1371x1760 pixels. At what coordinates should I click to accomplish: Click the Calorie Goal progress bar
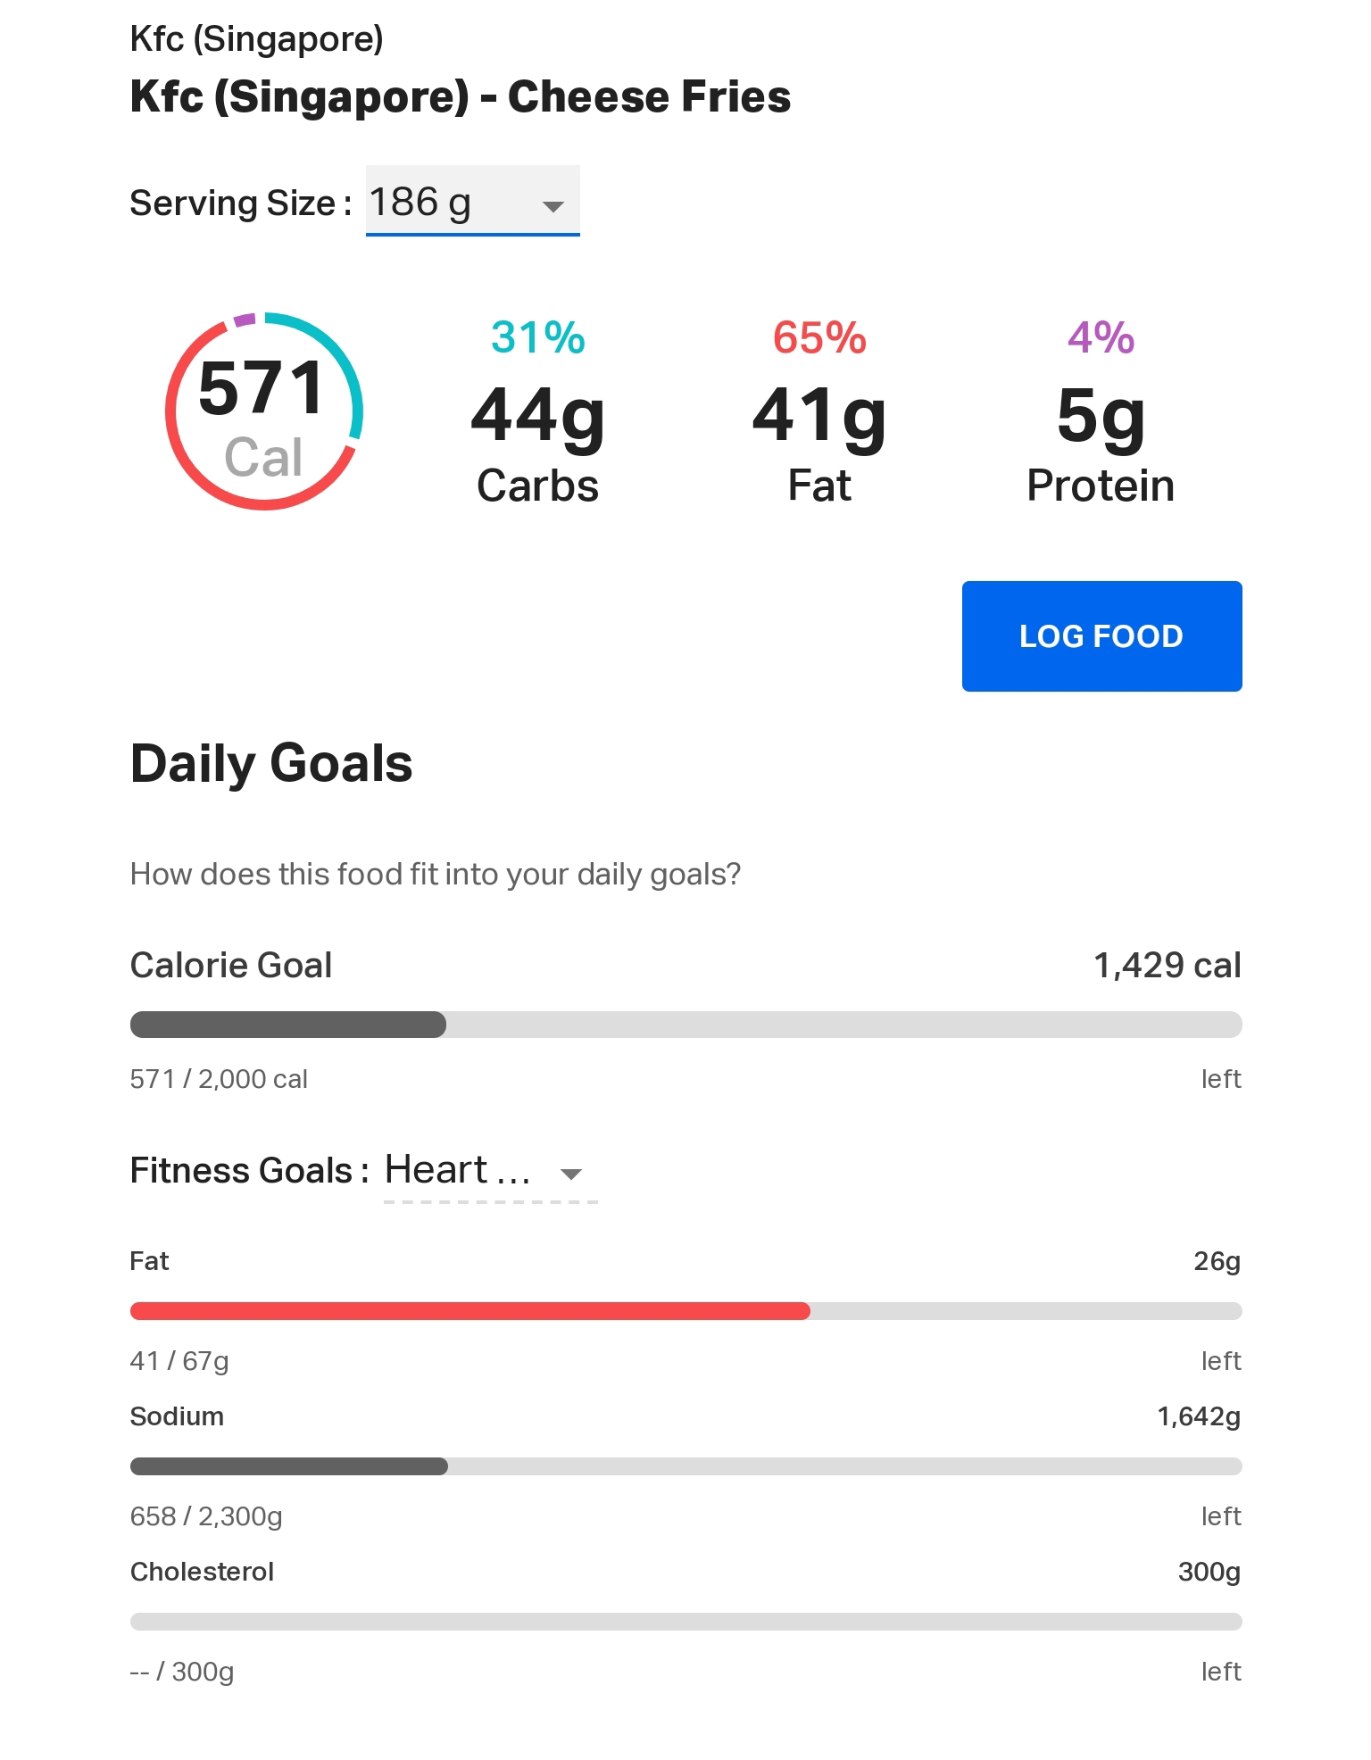686,1025
